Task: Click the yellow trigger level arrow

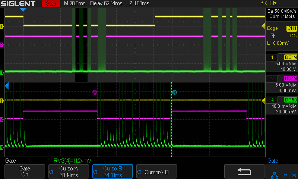Action: pyautogui.click(x=263, y=26)
